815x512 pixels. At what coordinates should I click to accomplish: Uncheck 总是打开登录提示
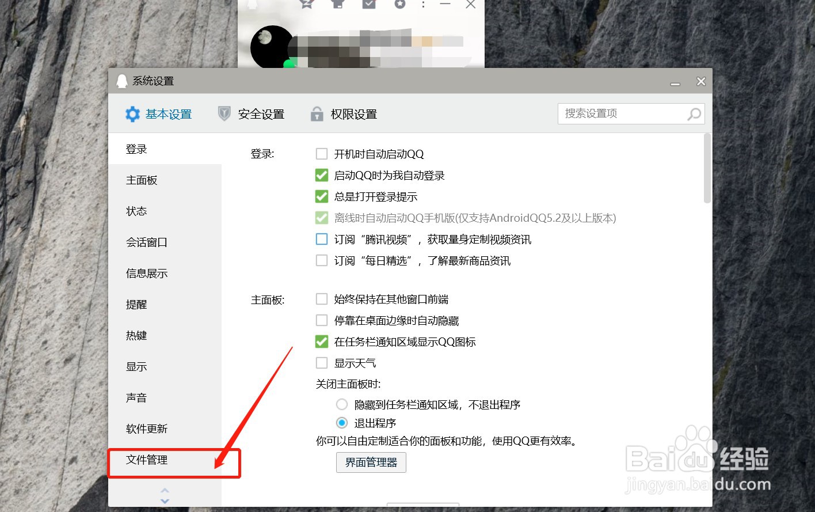(322, 196)
